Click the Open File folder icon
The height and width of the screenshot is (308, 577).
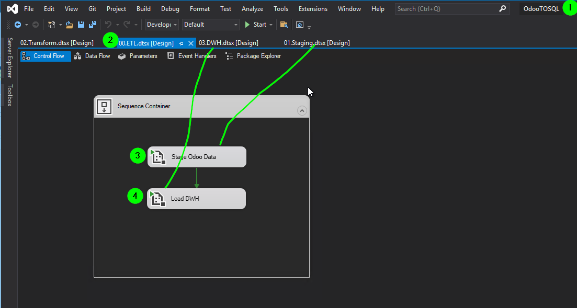pos(70,25)
